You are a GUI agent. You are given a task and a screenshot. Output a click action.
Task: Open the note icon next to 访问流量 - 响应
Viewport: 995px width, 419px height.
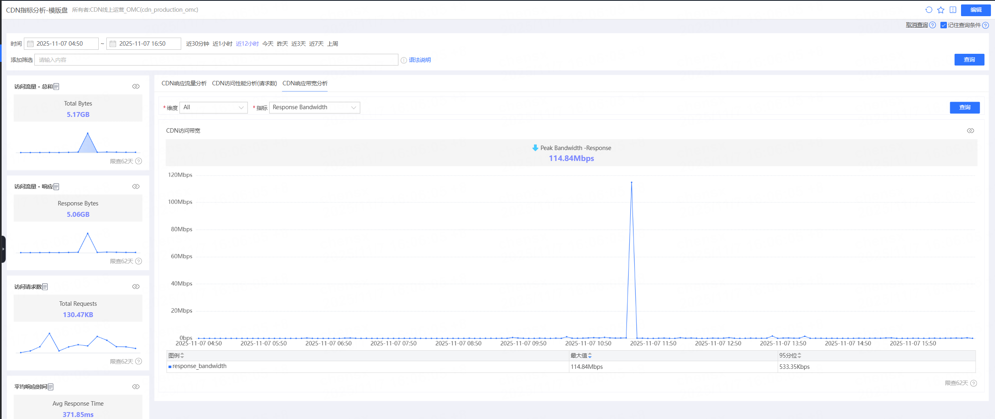pyautogui.click(x=56, y=186)
